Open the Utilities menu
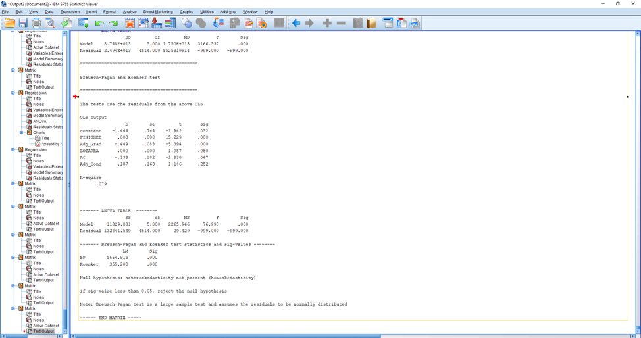The image size is (641, 338). (x=207, y=12)
